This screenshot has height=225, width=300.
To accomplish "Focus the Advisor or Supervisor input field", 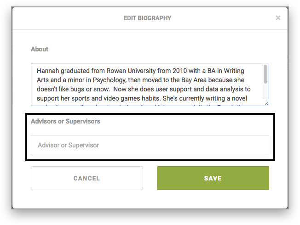I will click(x=150, y=145).
